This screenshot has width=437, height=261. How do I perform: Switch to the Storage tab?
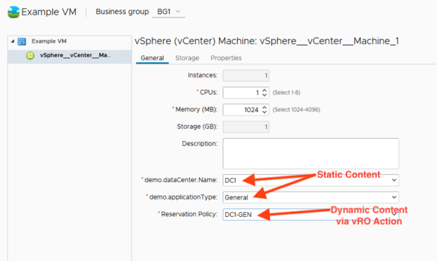(187, 58)
